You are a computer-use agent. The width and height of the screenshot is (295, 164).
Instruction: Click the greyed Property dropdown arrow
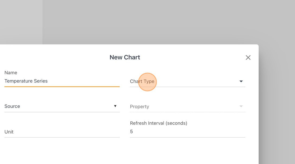[x=241, y=106]
